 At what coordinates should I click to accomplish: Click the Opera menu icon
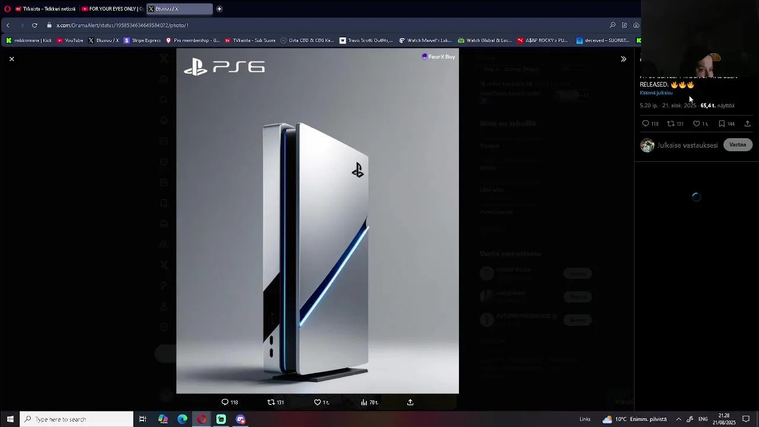(x=7, y=9)
